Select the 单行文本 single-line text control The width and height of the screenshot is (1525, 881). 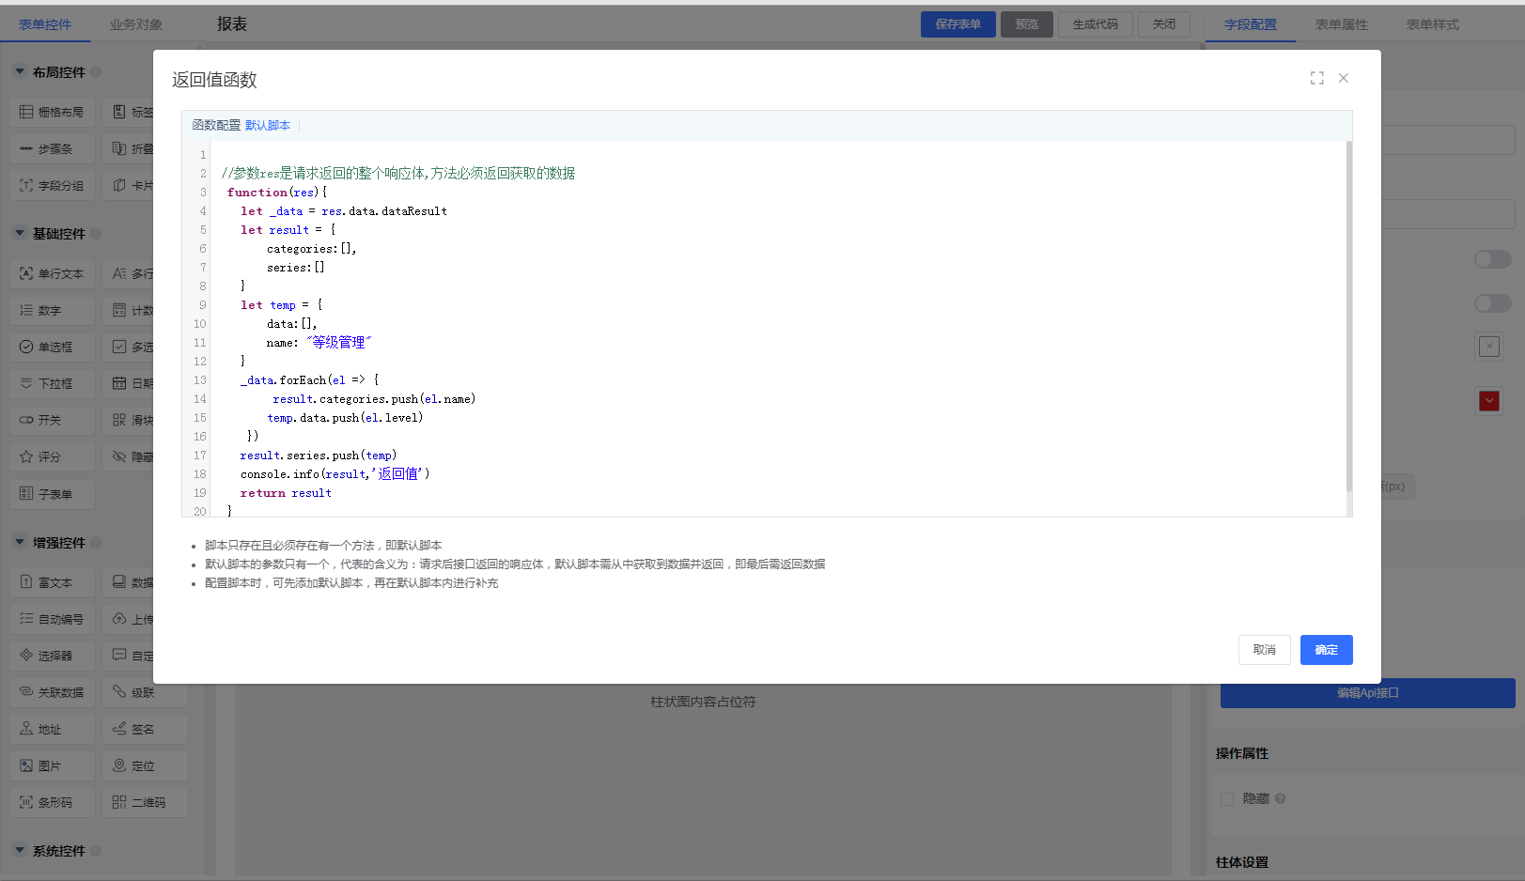coord(53,274)
